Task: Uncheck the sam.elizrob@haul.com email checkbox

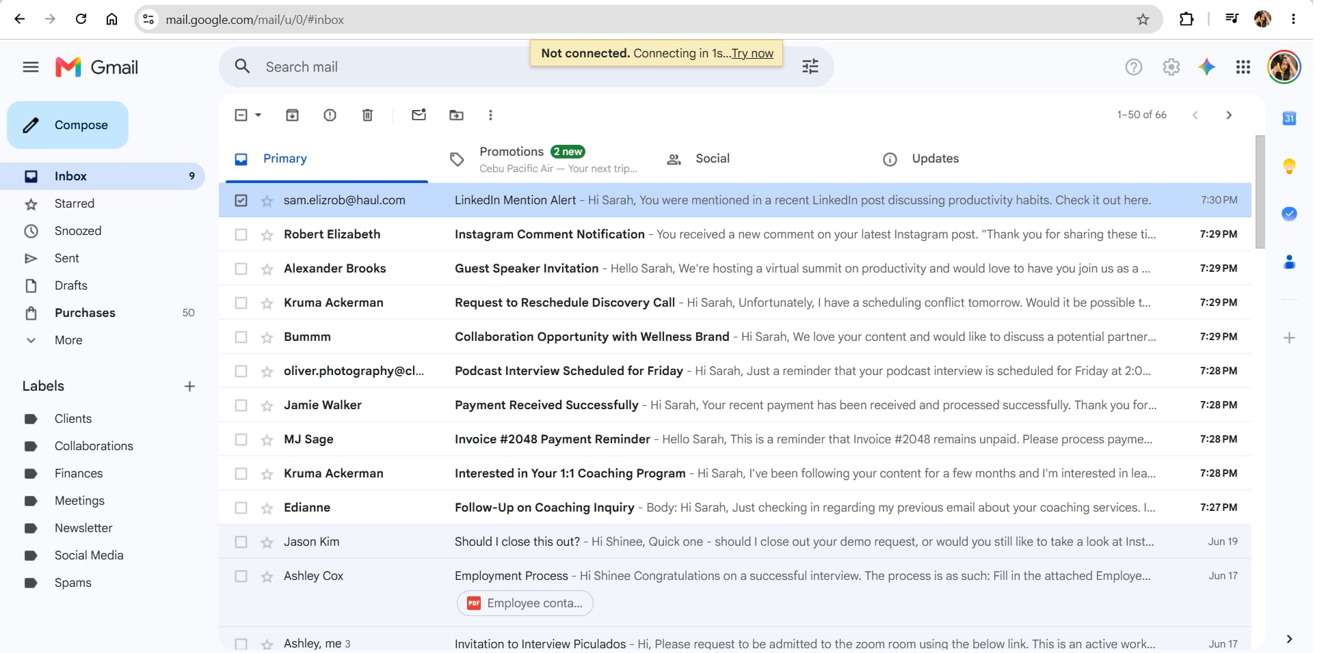Action: (x=241, y=200)
